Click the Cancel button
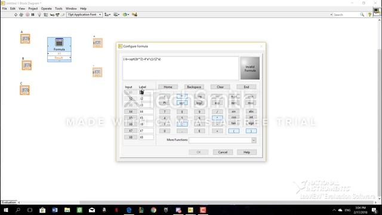 point(223,152)
